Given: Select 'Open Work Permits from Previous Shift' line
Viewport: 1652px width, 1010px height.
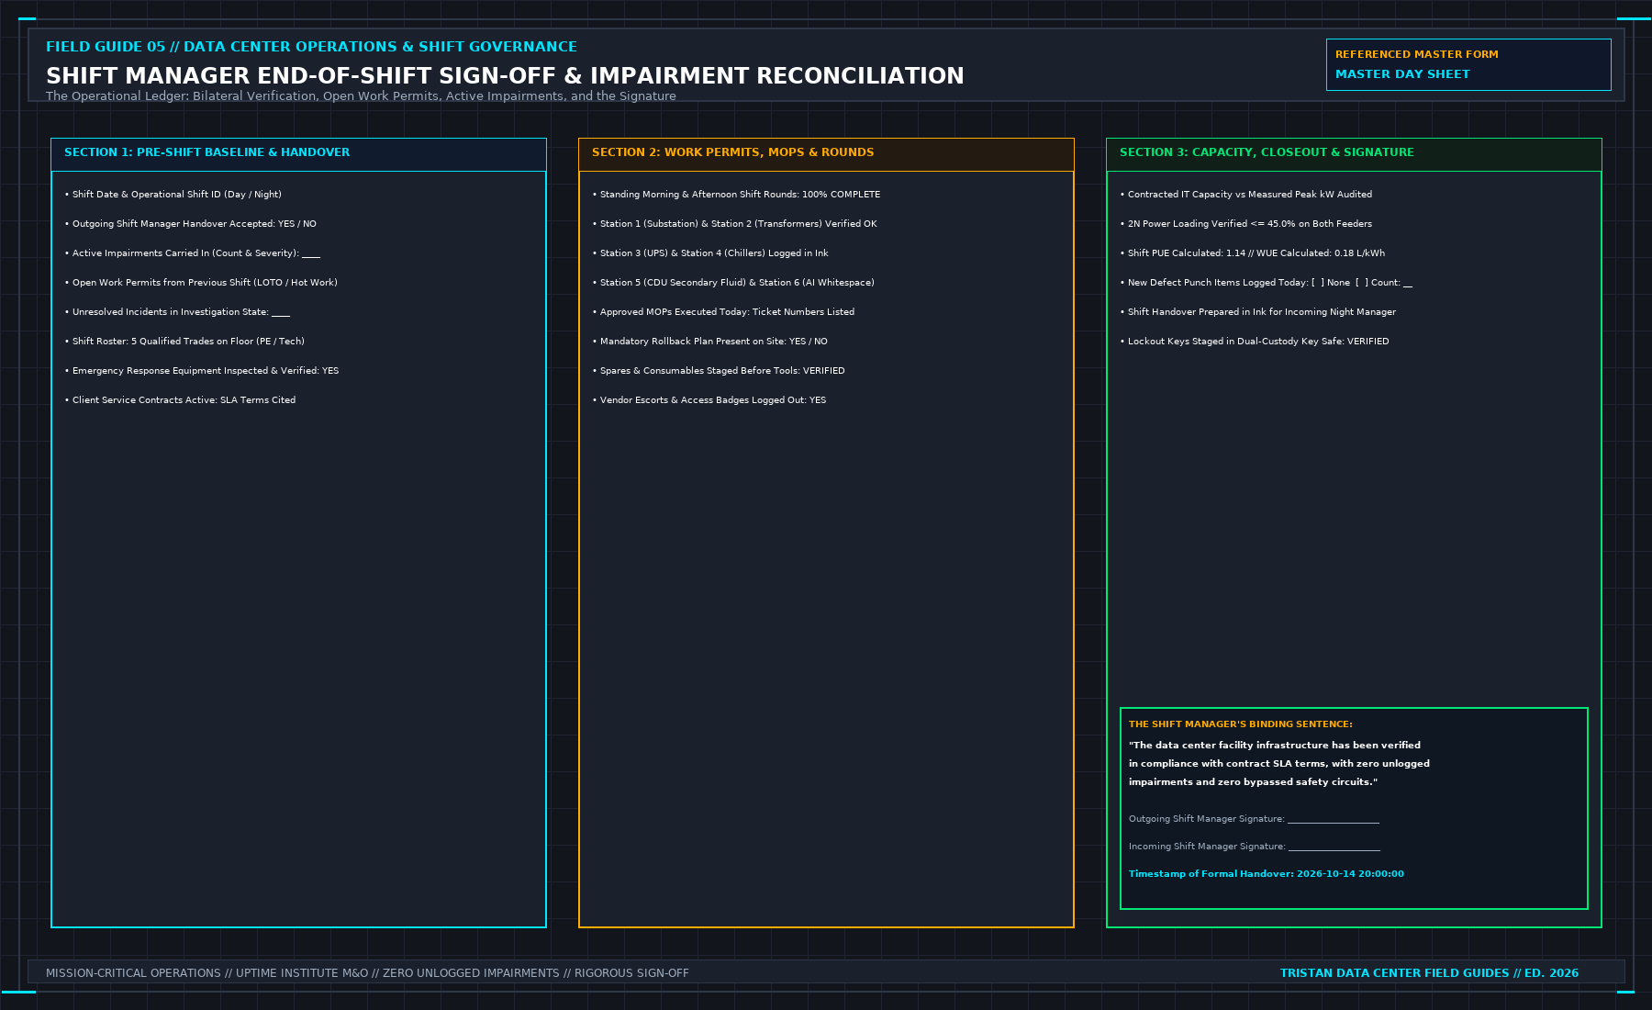Looking at the screenshot, I should click(x=201, y=283).
